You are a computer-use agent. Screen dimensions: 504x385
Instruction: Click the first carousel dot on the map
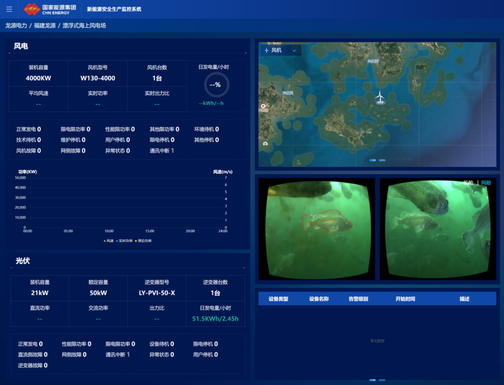[x=373, y=160]
